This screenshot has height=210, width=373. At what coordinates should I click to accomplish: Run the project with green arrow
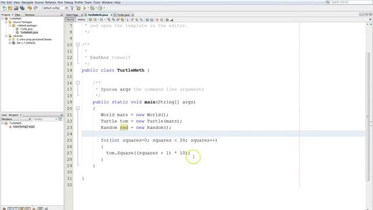tap(85, 8)
